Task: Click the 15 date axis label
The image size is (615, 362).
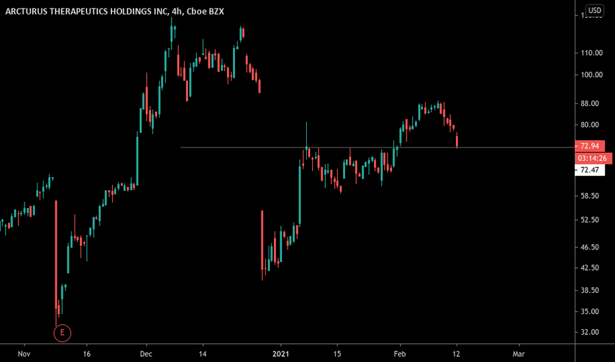Action: 337,354
